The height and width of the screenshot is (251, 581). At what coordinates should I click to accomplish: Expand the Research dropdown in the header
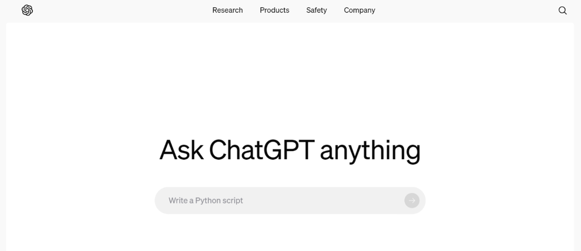click(228, 10)
